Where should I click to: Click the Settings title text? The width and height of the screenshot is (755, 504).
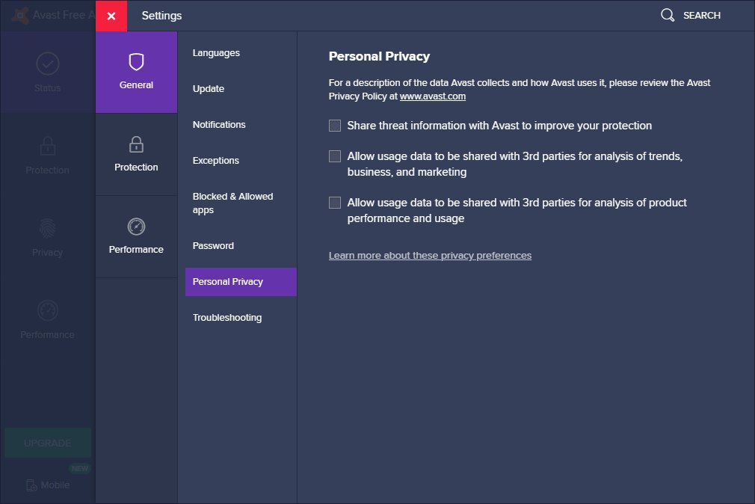[161, 16]
